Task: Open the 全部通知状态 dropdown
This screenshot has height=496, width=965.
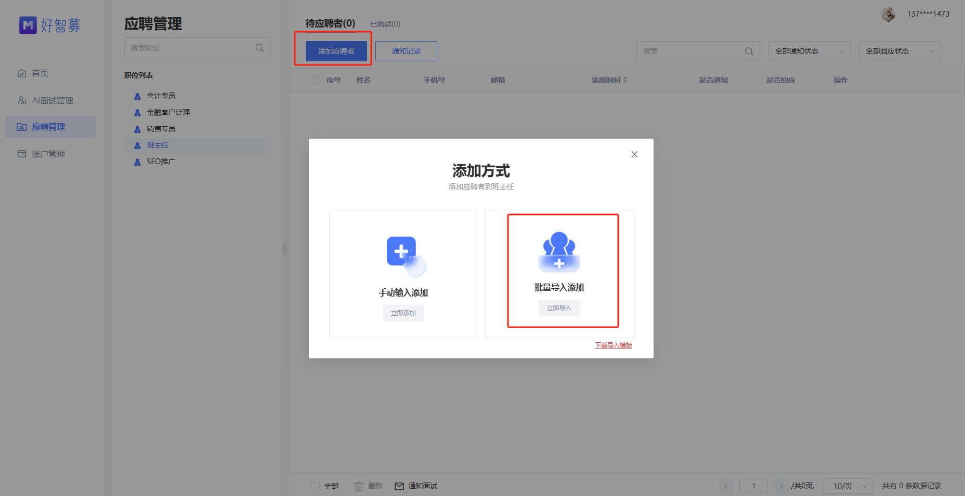Action: tap(809, 51)
